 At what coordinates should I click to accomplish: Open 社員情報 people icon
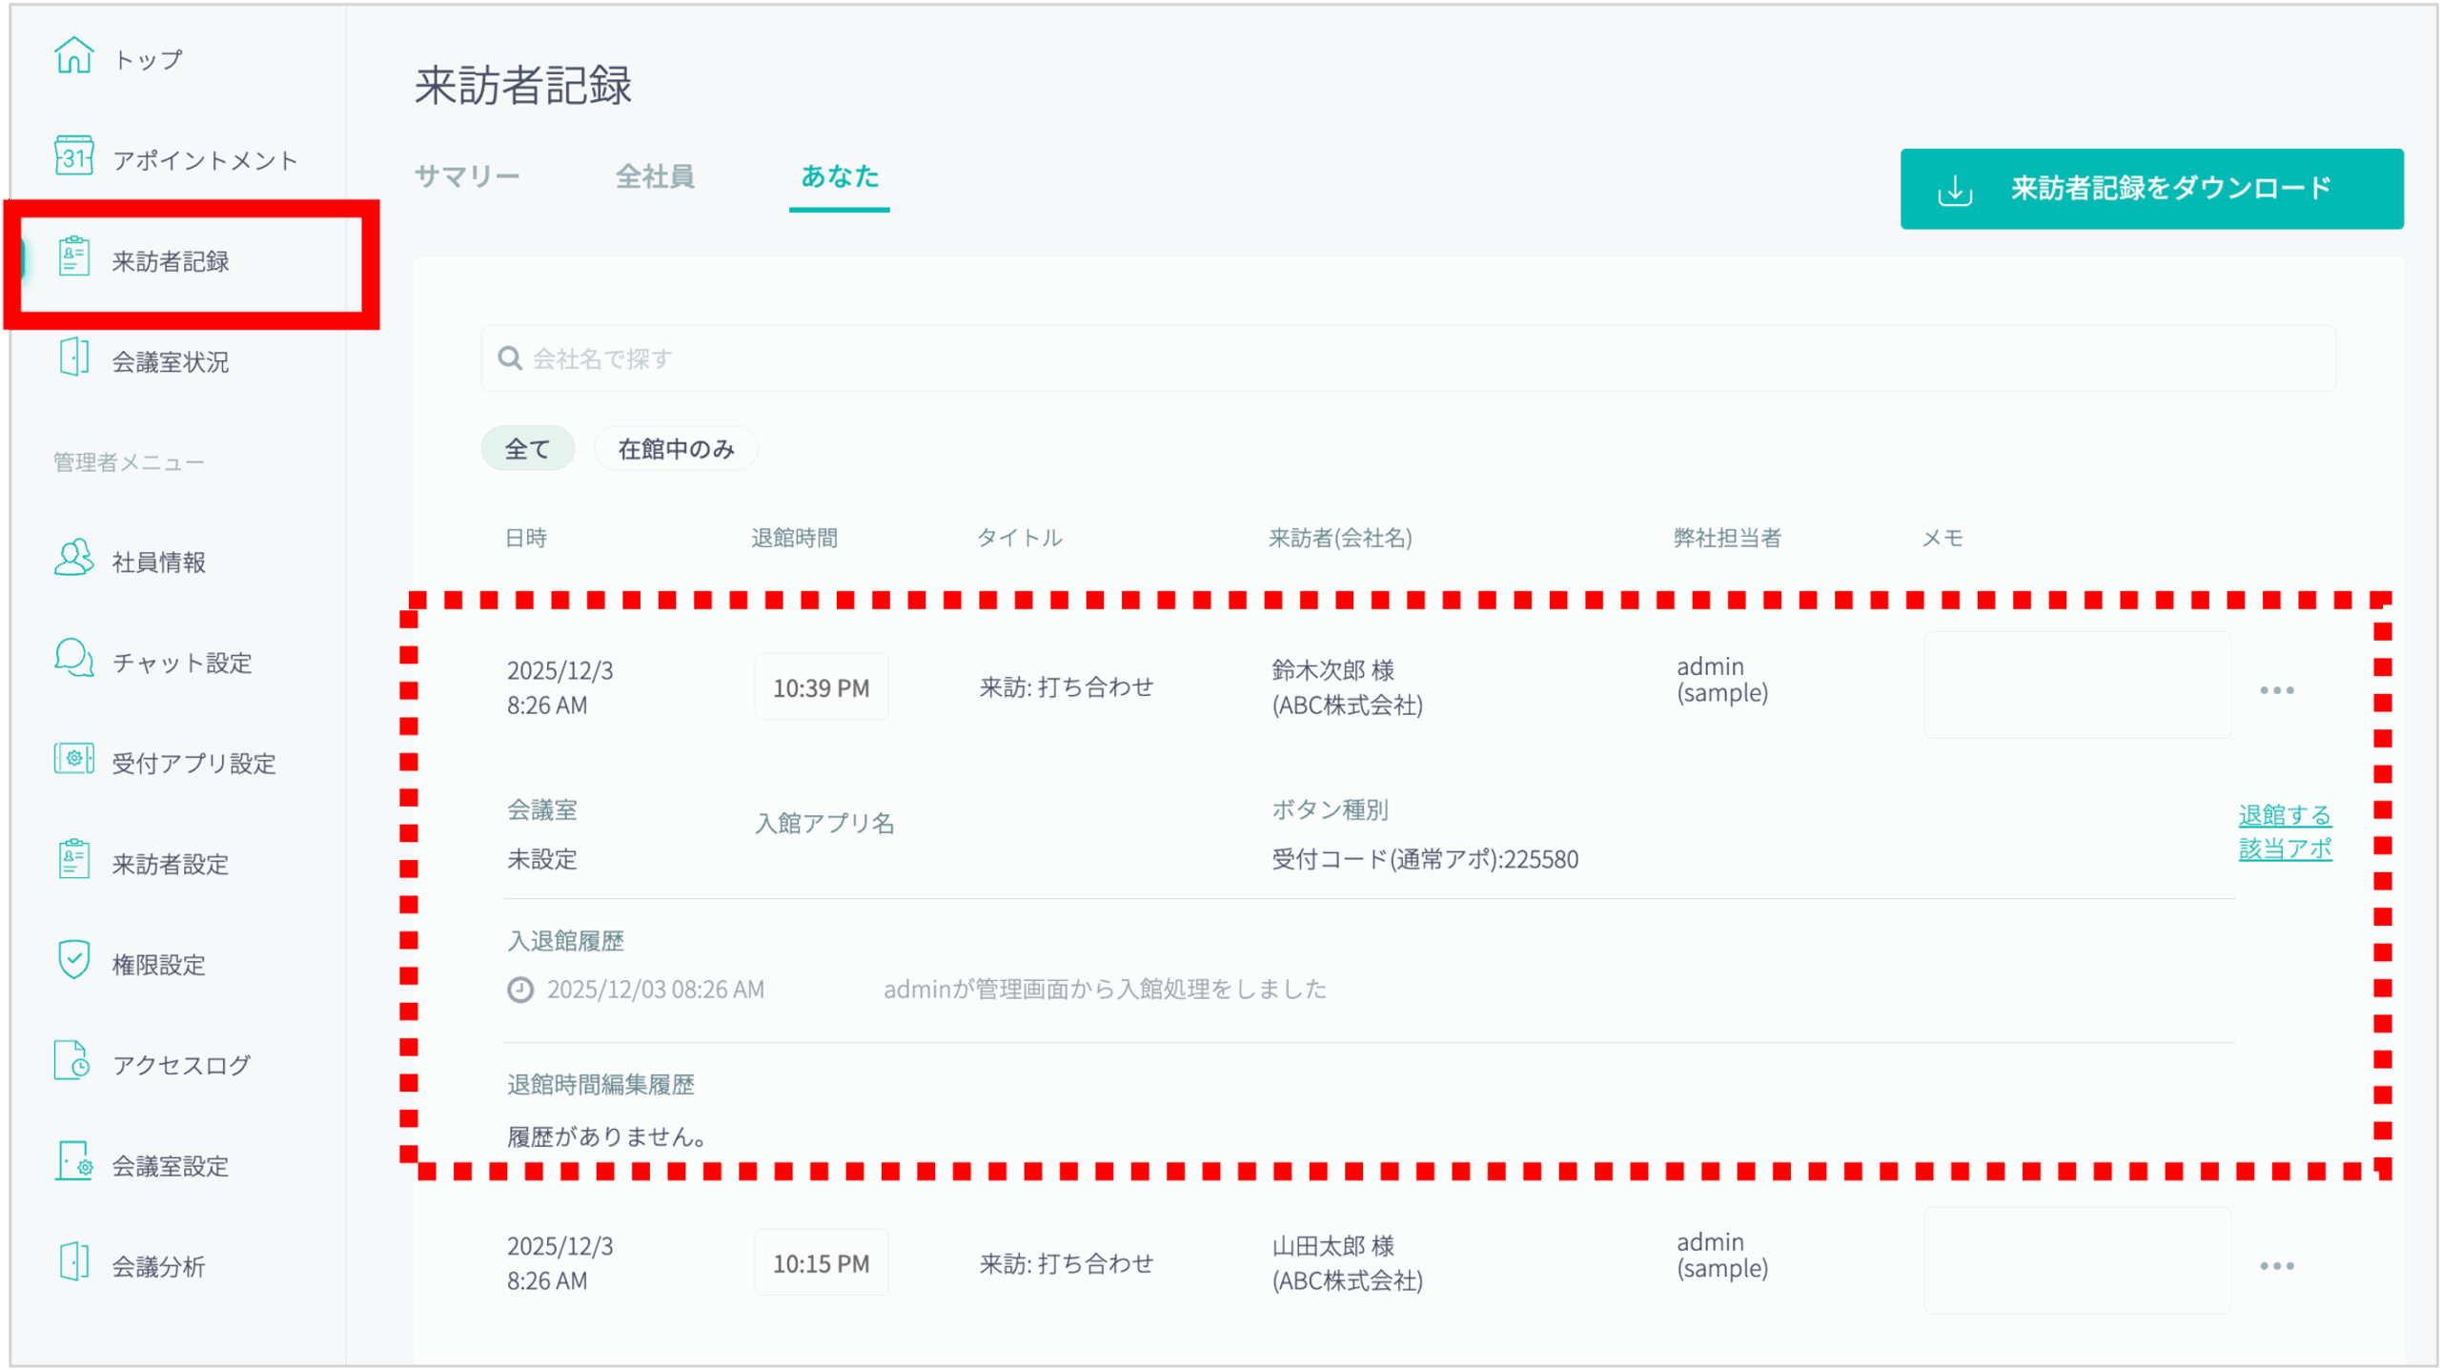(73, 559)
